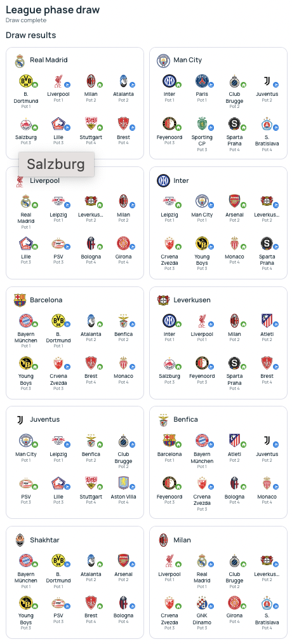Click the Juventus card header name

[45, 419]
